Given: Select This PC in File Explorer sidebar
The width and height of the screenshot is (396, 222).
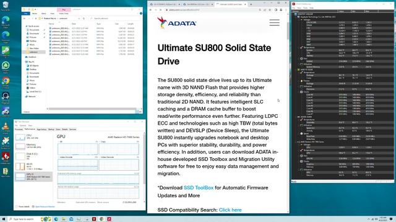Looking at the screenshot, I should 32,62.
